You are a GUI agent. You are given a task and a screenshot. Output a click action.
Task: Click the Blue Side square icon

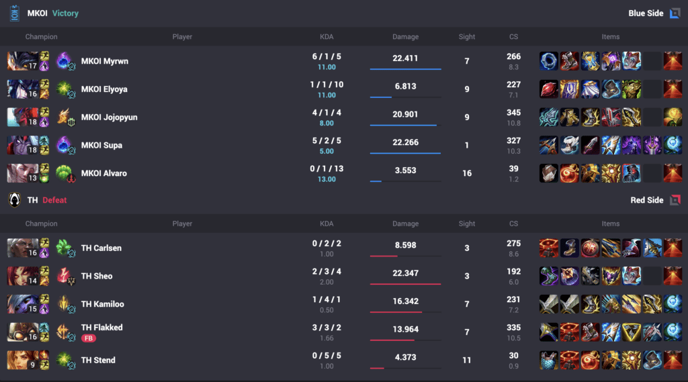tap(675, 13)
